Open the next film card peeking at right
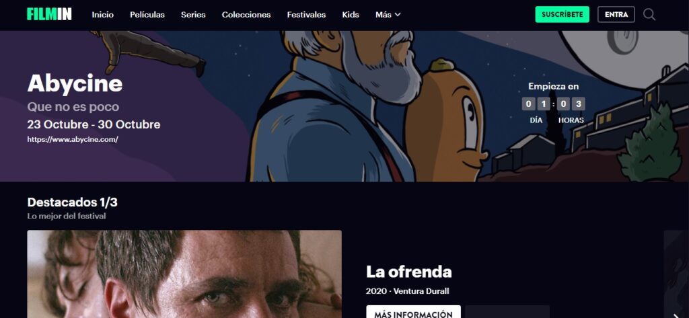Image resolution: width=689 pixels, height=318 pixels. [676, 274]
